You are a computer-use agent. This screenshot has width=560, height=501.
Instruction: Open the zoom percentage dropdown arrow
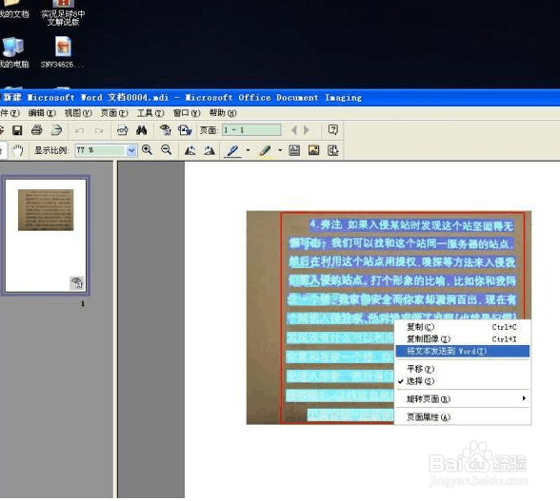(x=131, y=150)
